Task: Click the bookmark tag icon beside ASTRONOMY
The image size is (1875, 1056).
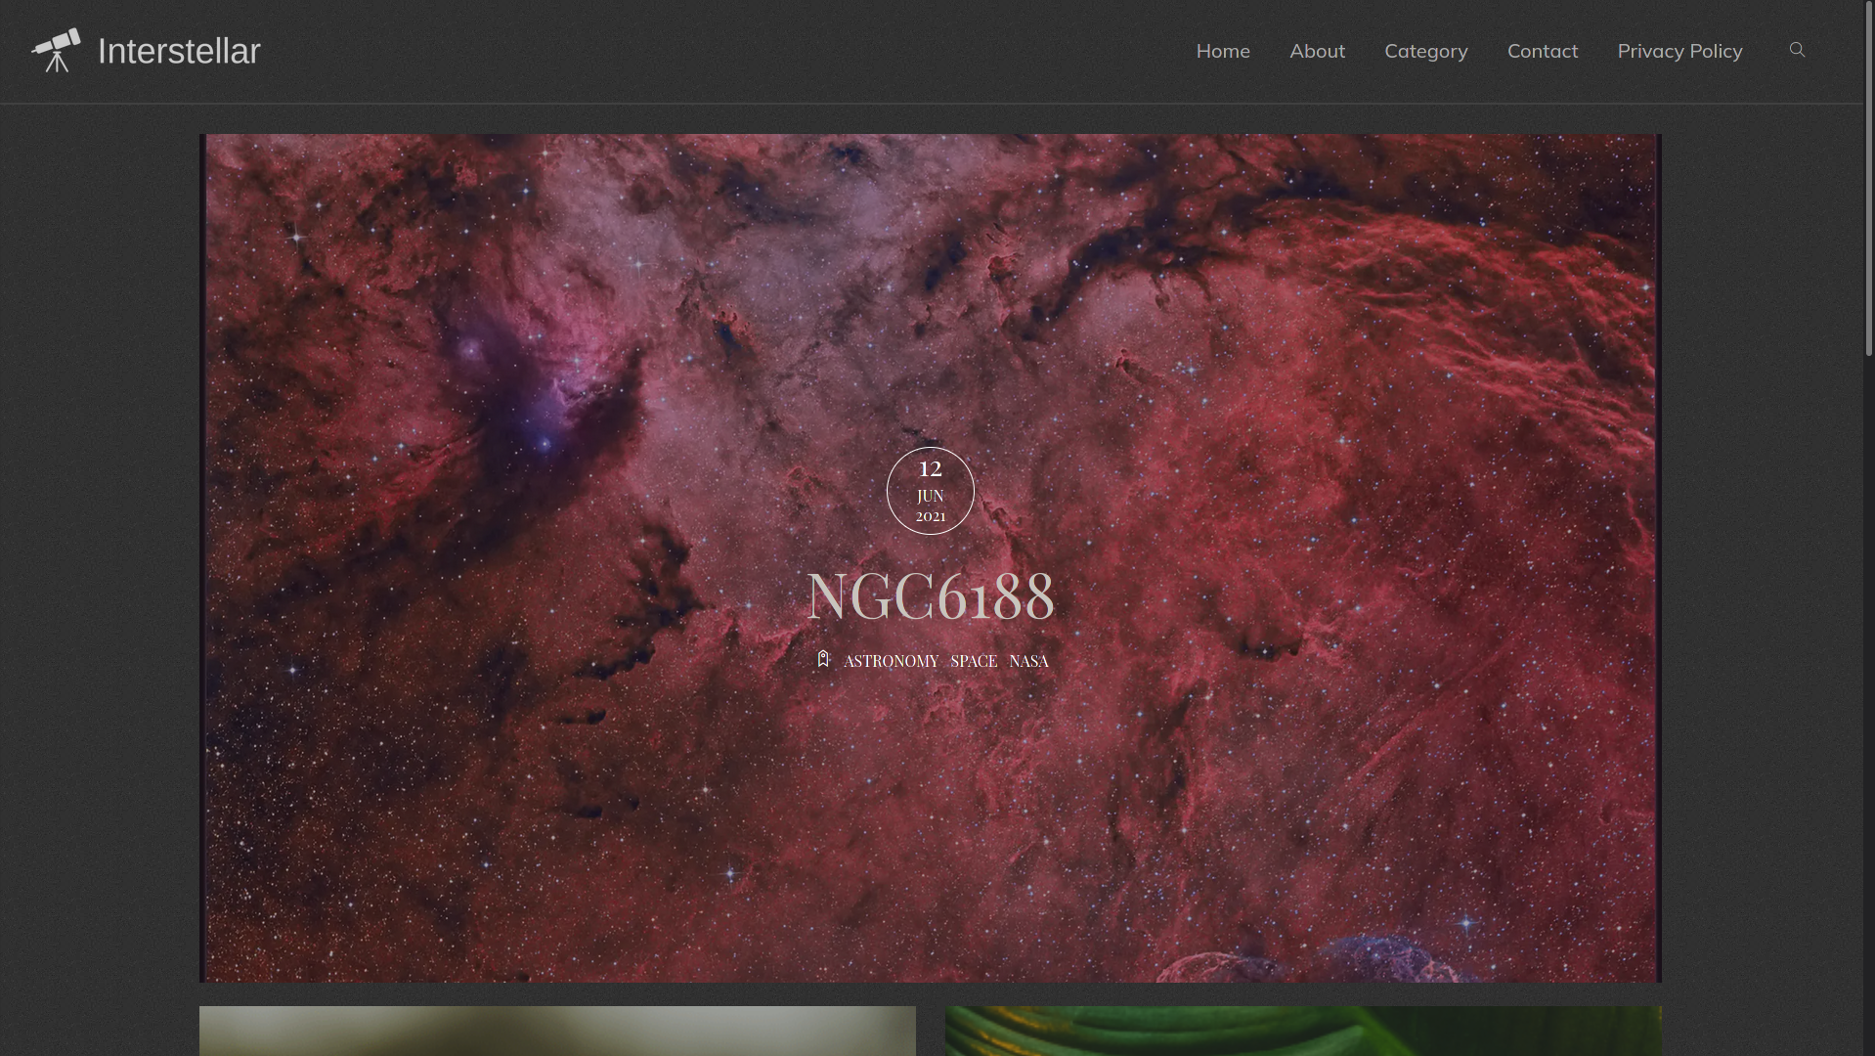Action: [x=823, y=659]
